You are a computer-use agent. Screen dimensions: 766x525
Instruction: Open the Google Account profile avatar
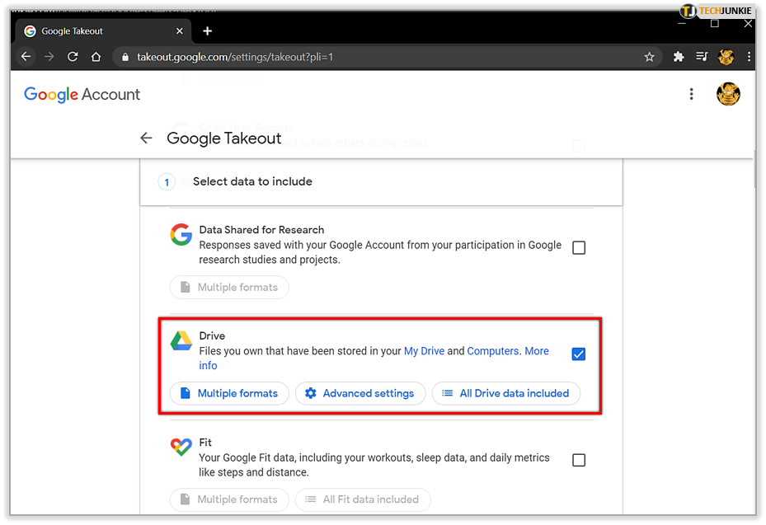728,94
